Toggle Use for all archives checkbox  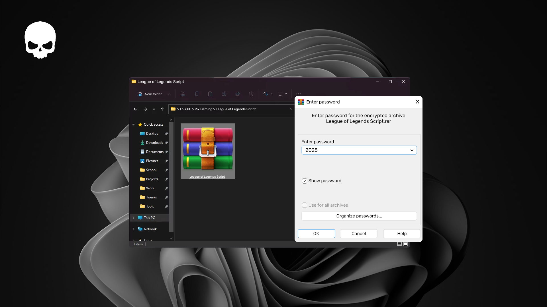pos(305,205)
